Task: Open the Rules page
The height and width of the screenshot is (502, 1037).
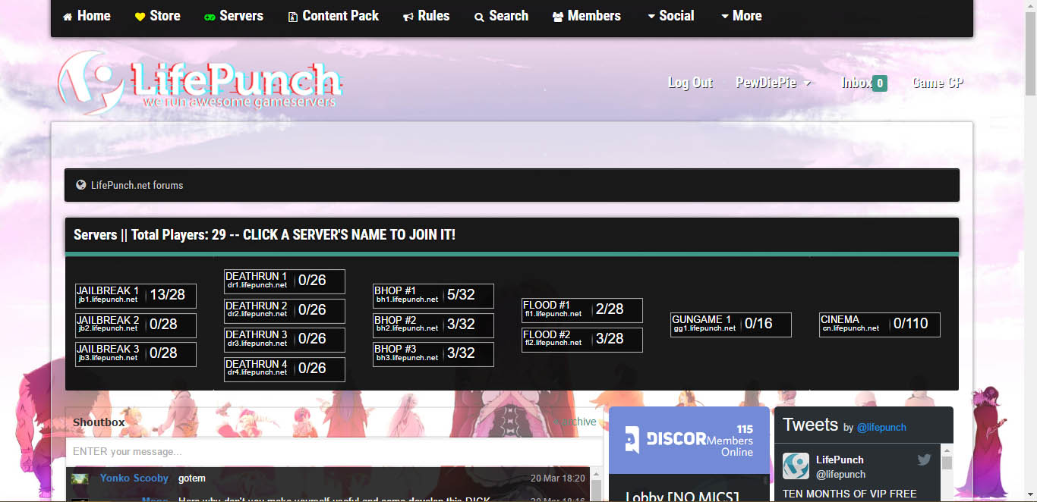Action: click(426, 16)
